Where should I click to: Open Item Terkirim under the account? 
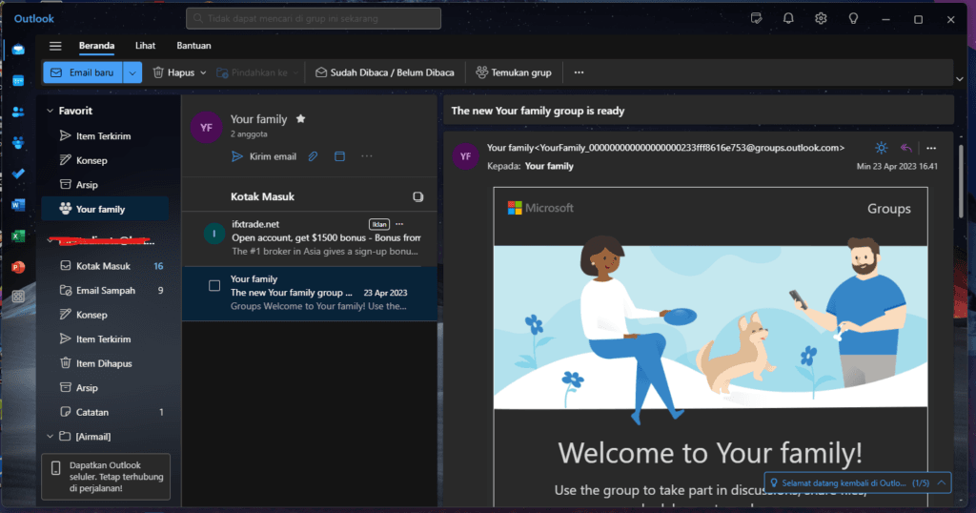(105, 339)
